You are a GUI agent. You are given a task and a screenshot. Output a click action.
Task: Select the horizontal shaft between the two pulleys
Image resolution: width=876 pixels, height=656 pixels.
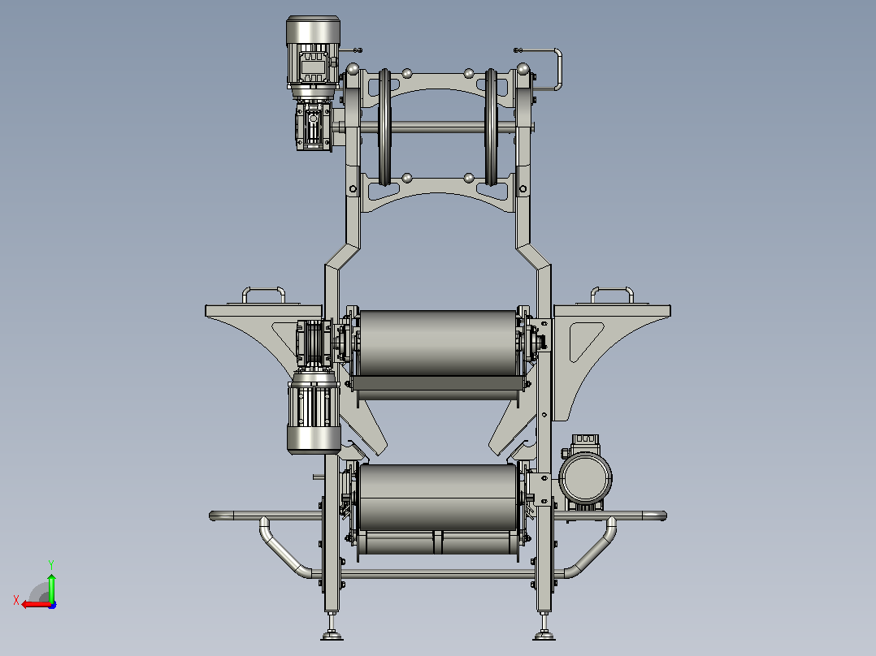[x=438, y=129]
